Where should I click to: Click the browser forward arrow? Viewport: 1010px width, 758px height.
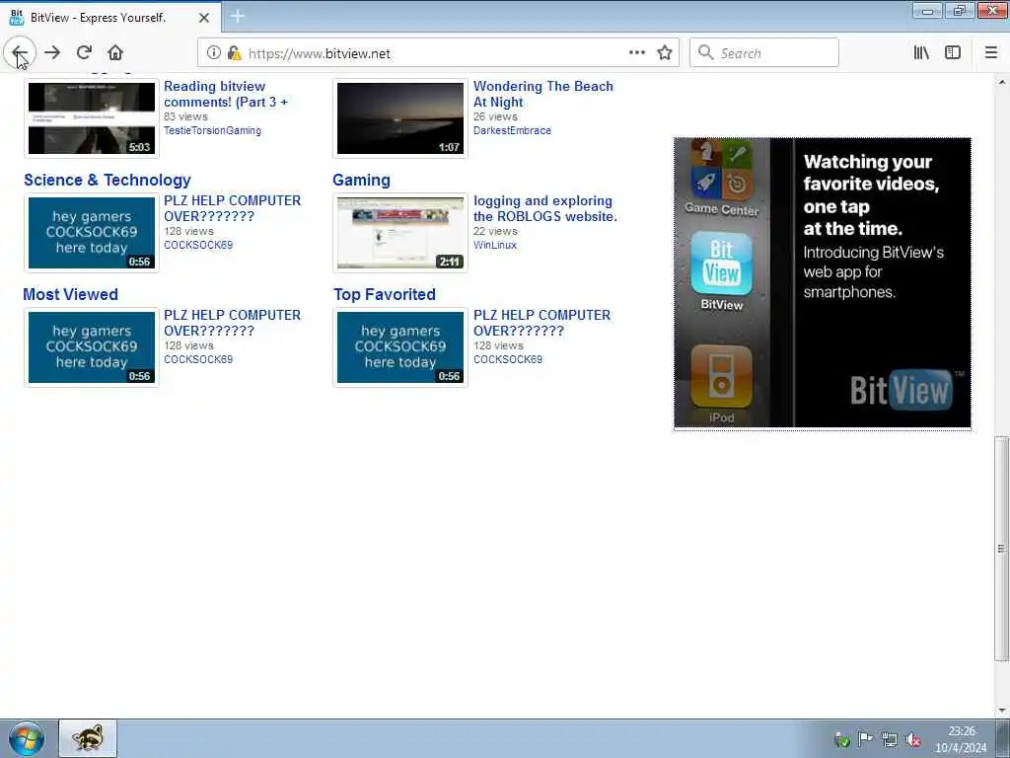coord(52,53)
